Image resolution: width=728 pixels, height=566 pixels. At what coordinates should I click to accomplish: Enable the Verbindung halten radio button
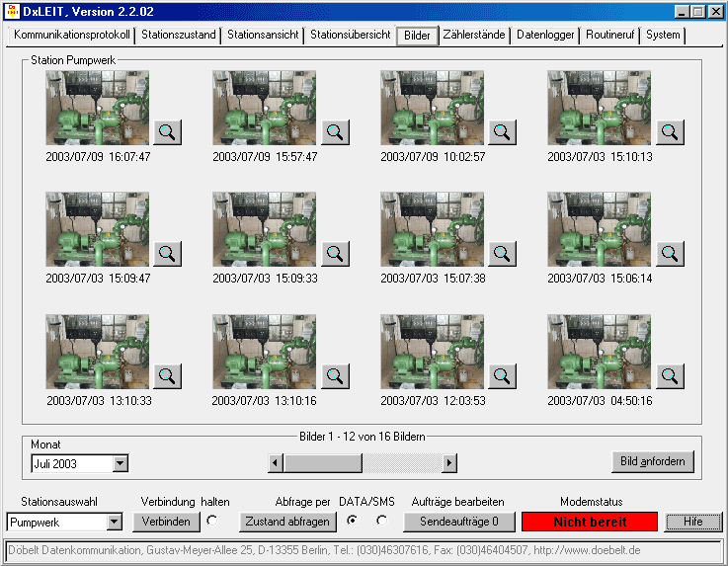click(211, 521)
